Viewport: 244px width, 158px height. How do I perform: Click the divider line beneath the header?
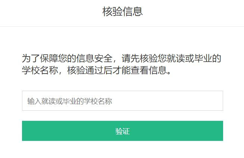pyautogui.click(x=122, y=26)
